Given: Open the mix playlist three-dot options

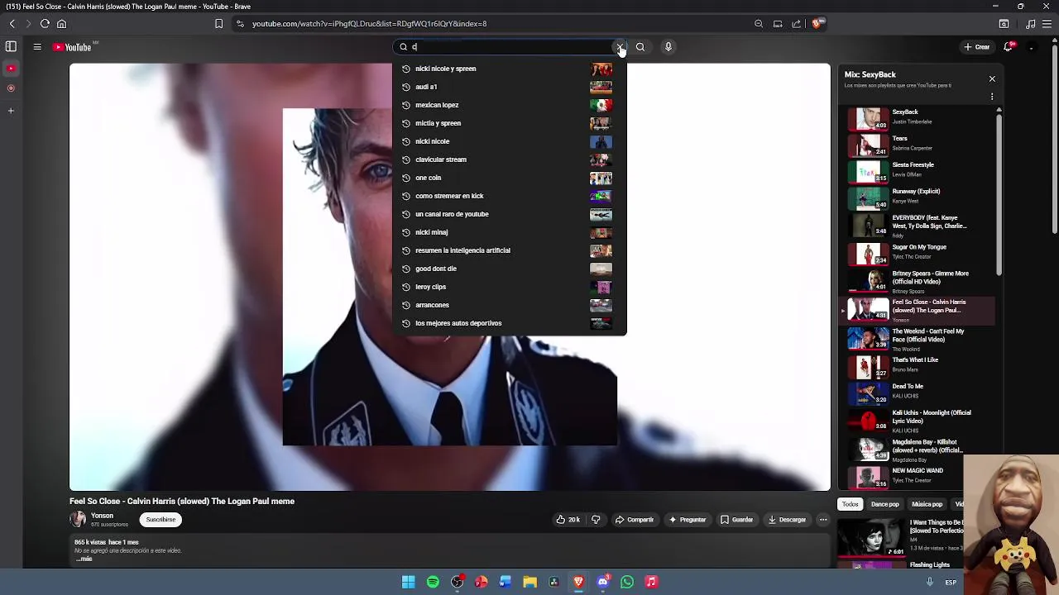Looking at the screenshot, I should 992,97.
